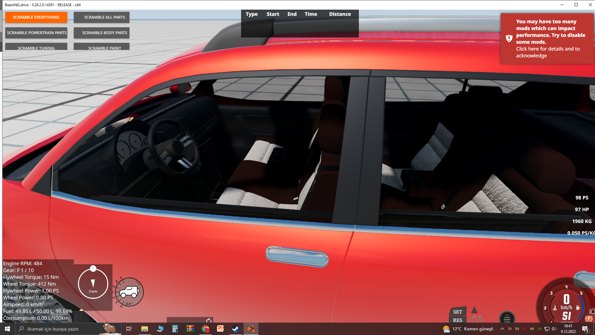
Task: Select the Distance column header
Action: (340, 14)
